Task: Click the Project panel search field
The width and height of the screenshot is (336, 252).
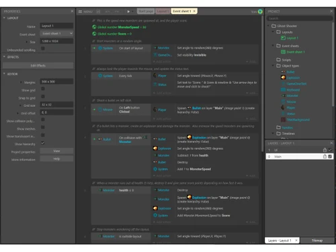Action: point(300,18)
